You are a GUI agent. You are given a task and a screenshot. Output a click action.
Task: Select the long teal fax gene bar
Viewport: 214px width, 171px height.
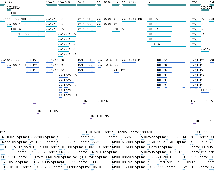point(167,5)
